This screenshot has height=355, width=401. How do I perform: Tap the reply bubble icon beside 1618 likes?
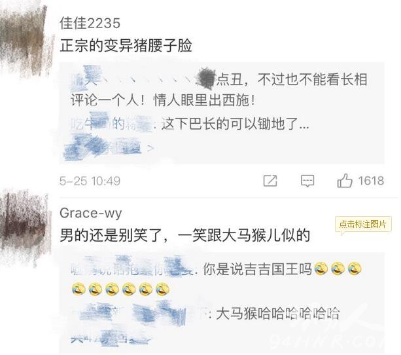[x=307, y=181]
